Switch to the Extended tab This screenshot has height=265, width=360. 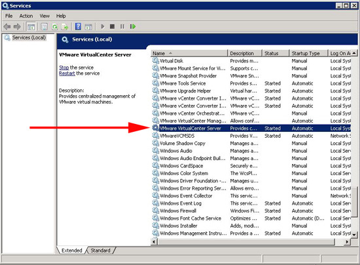click(71, 251)
